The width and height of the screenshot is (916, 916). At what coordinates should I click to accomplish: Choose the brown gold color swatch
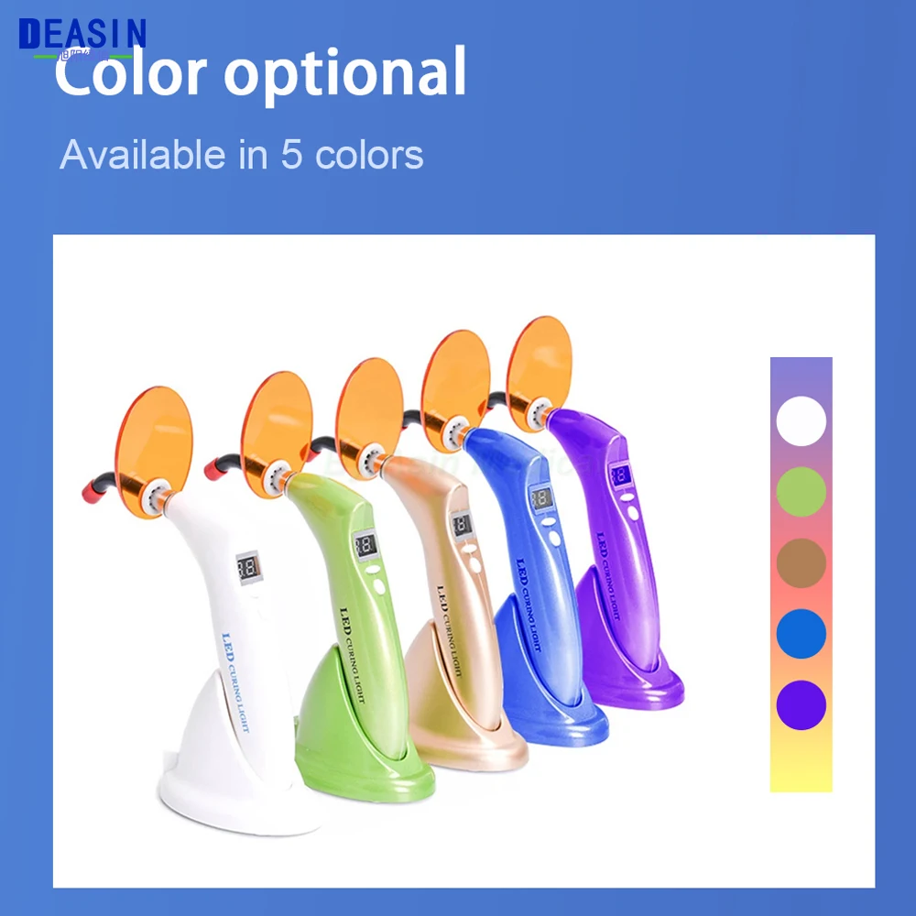coord(801,563)
